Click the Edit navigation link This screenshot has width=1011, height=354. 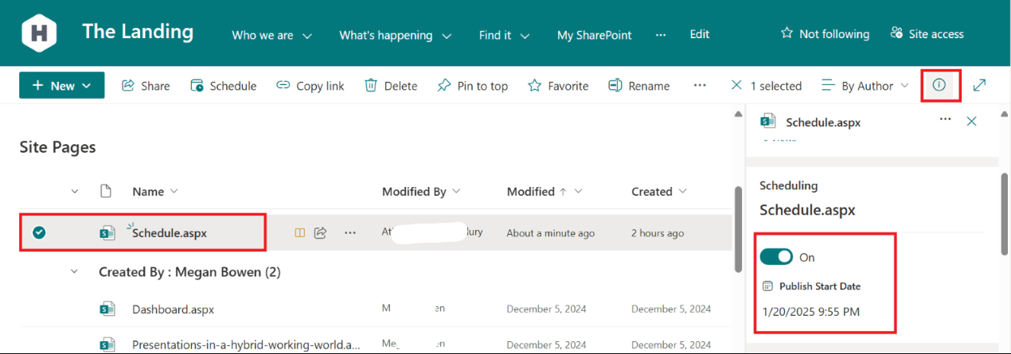click(x=700, y=34)
